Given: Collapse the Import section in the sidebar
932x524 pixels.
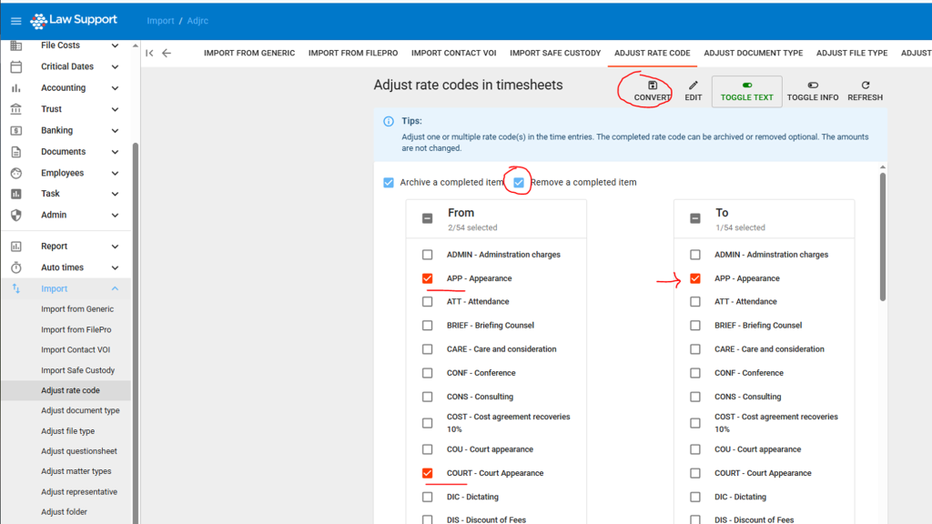Looking at the screenshot, I should (115, 287).
